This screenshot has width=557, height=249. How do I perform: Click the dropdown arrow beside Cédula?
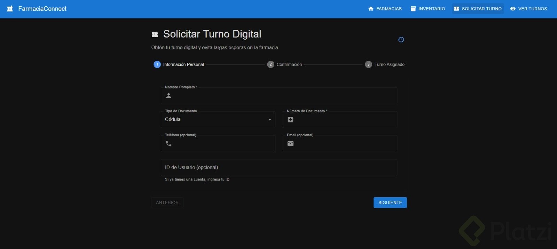[270, 120]
